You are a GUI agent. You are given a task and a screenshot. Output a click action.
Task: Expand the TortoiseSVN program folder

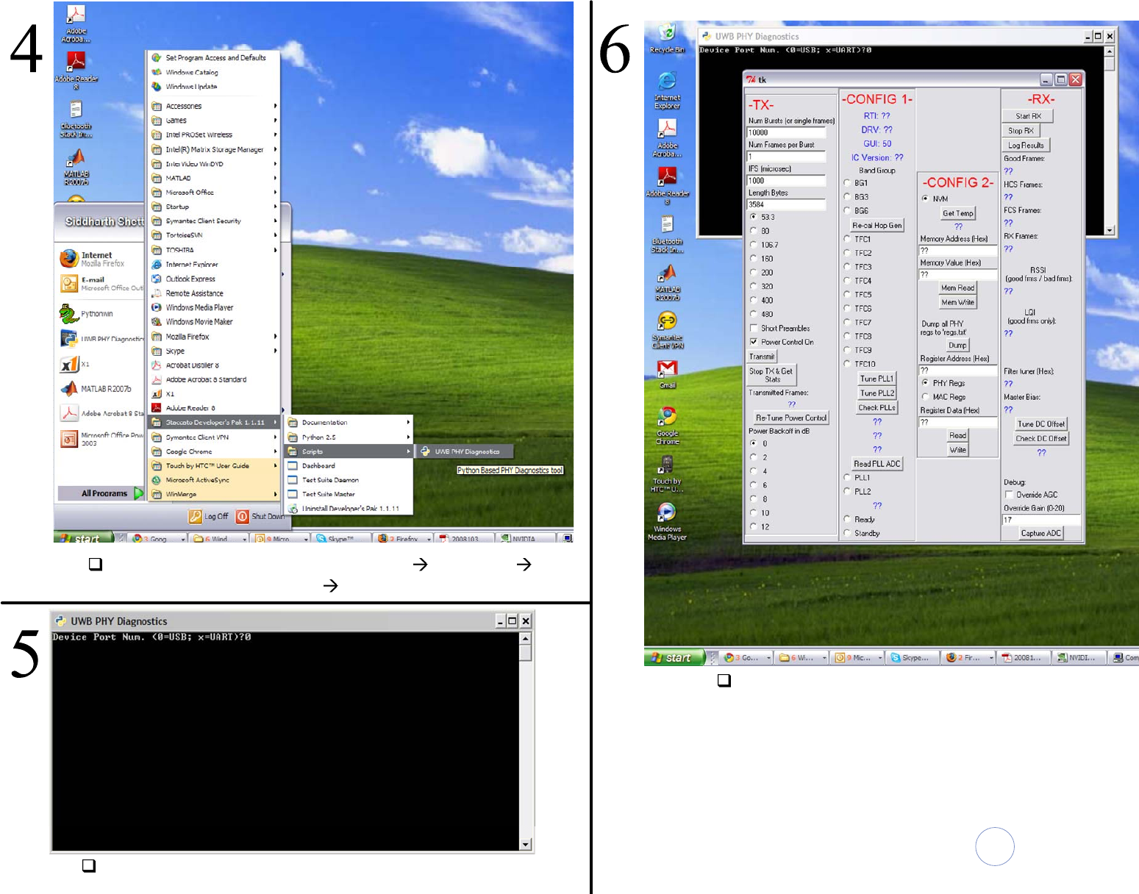pos(215,235)
